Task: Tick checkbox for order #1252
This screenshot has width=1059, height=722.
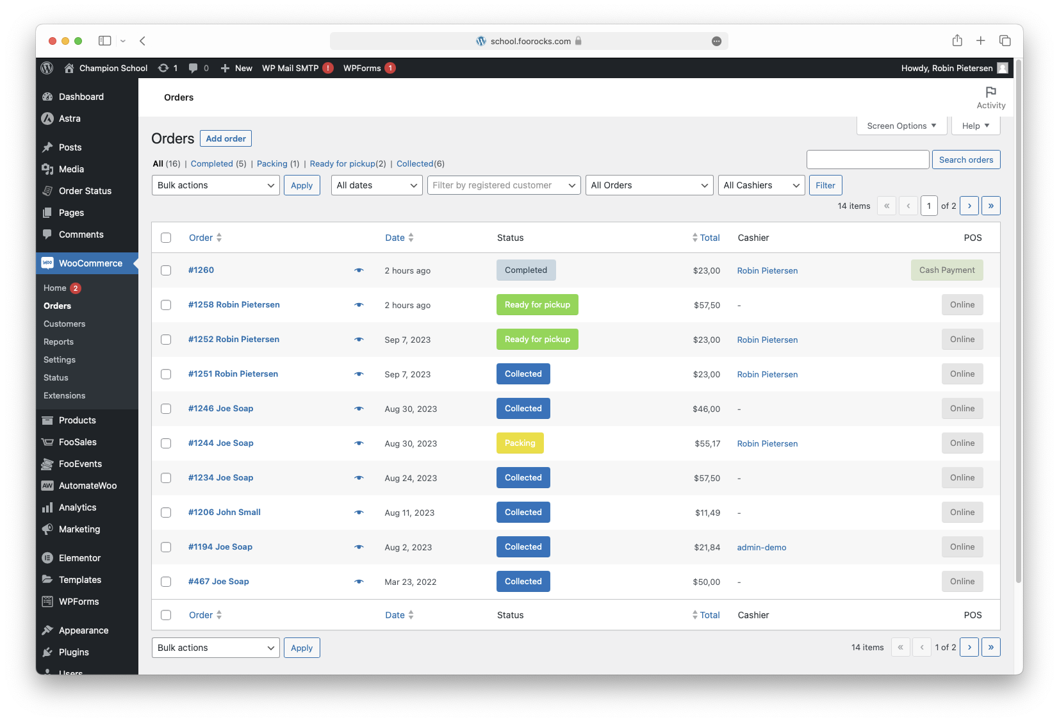Action: click(166, 340)
